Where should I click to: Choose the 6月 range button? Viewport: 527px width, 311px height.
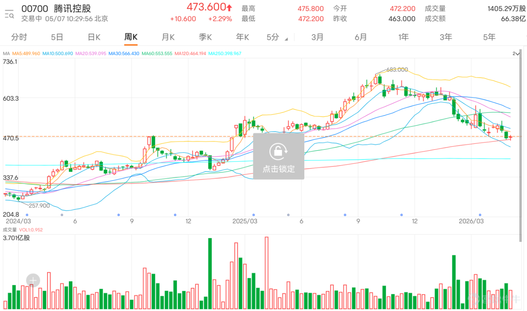[x=361, y=37]
